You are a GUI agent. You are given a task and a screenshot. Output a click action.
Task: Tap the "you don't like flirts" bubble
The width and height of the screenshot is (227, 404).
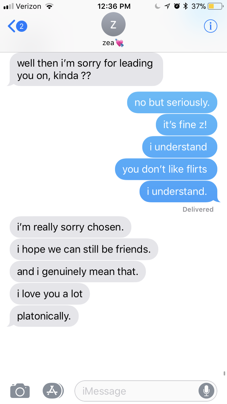(x=166, y=169)
